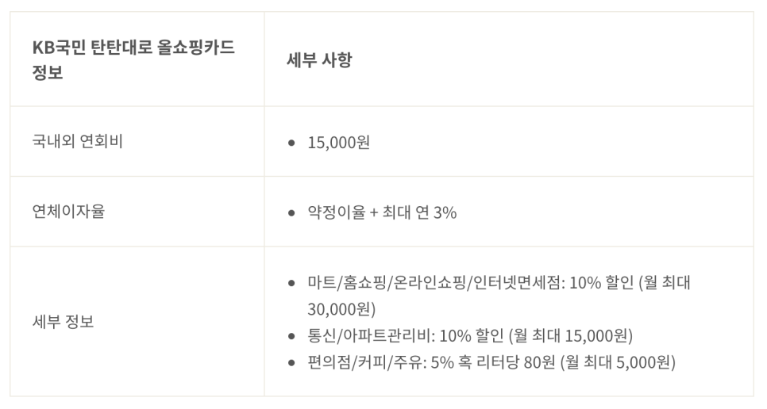Screen dimensions: 767x409
Task: Click the bullet before 15,000원
Action: pyautogui.click(x=292, y=143)
